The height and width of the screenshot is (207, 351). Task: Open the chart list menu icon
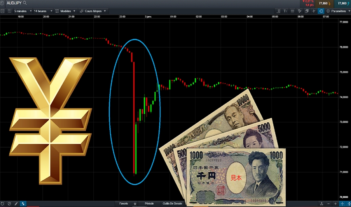(3, 11)
